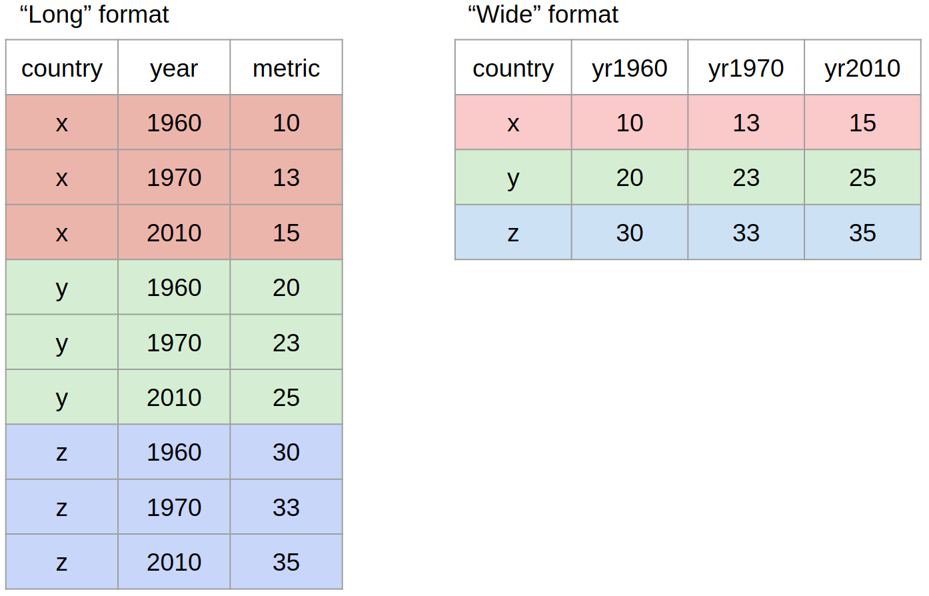Select the metric column header cell
This screenshot has width=929, height=596.
(286, 68)
